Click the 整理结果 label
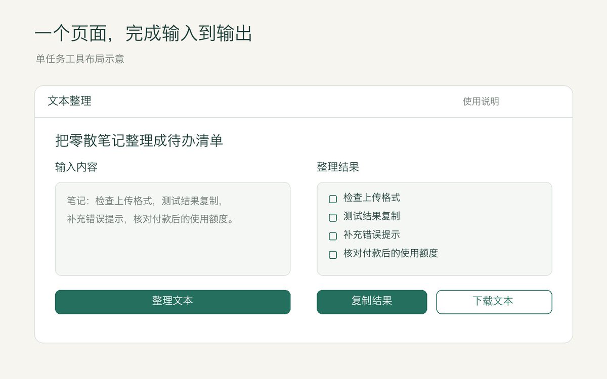The image size is (607, 379). pos(338,167)
